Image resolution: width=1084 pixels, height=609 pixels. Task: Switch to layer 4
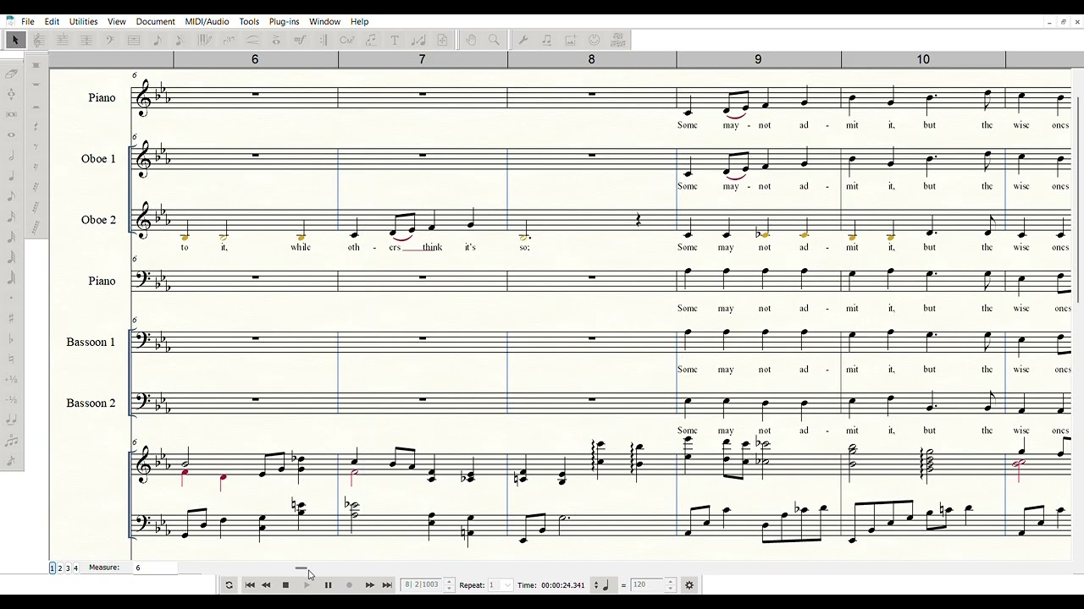75,568
